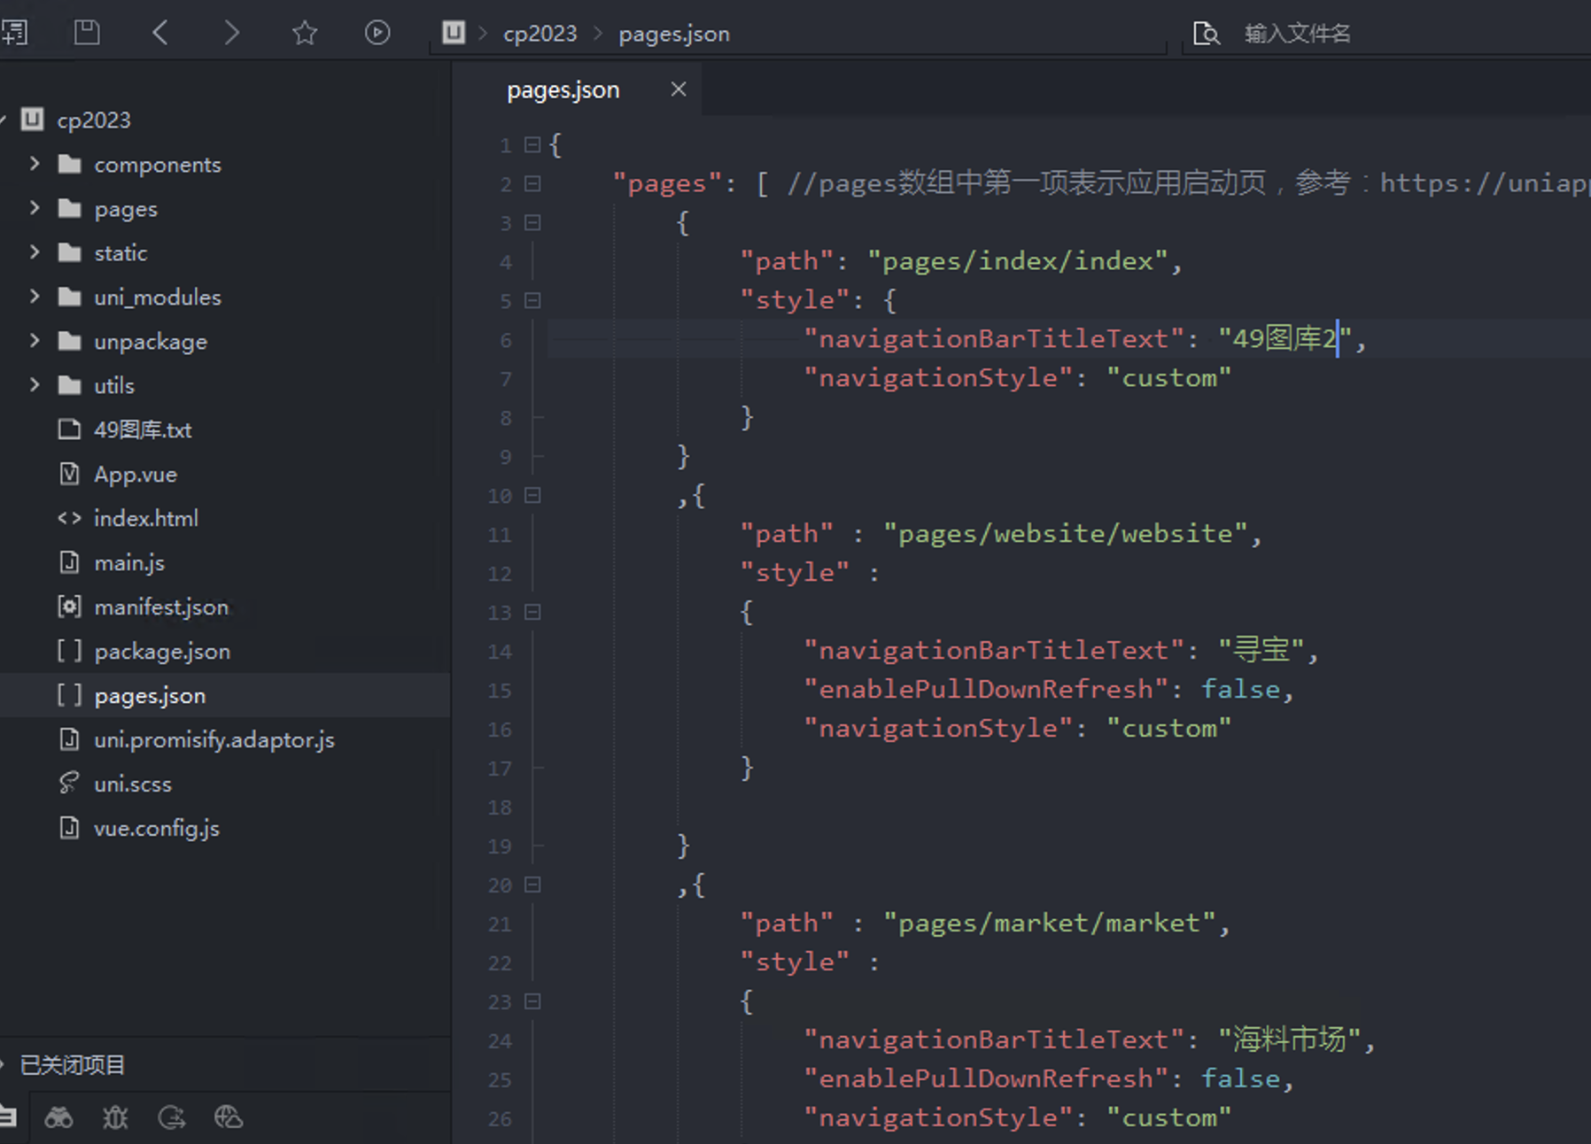Click the "pages/website/website" path string
This screenshot has height=1144, width=1591.
pyautogui.click(x=1066, y=533)
